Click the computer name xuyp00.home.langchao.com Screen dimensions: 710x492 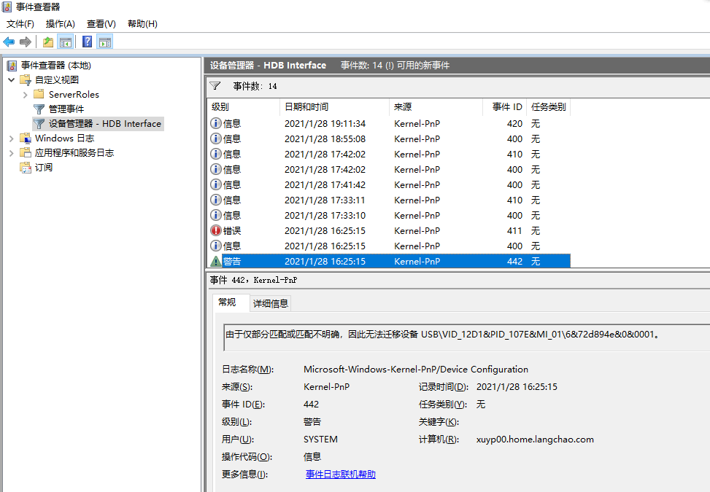click(x=535, y=440)
